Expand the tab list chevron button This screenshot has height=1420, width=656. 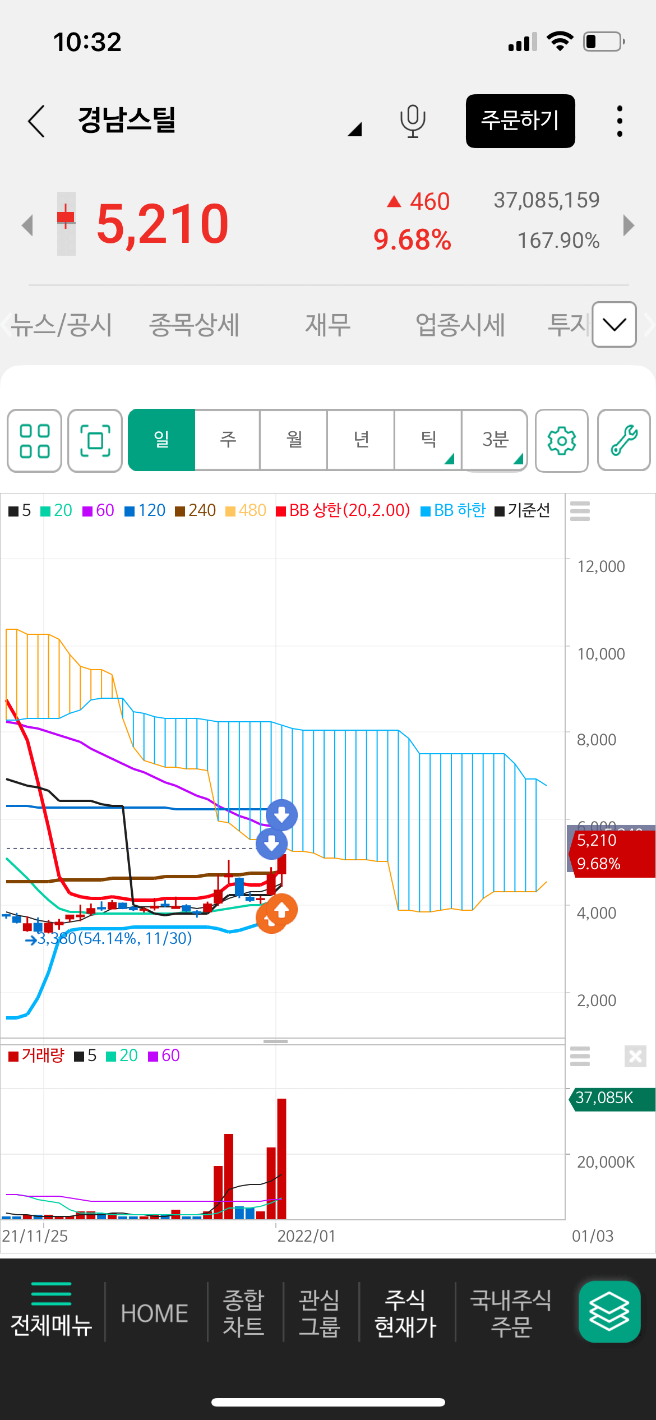(614, 324)
